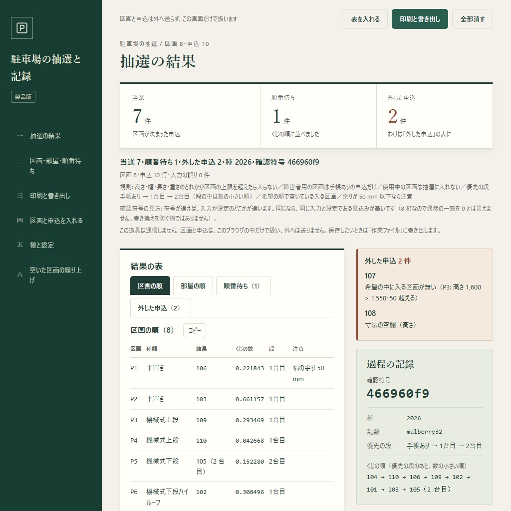The height and width of the screenshot is (511, 511).
Task: Click the parking P logo icon
Action: 22,28
